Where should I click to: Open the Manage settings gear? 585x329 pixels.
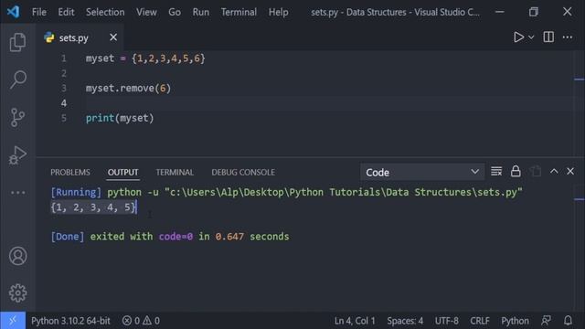(17, 293)
